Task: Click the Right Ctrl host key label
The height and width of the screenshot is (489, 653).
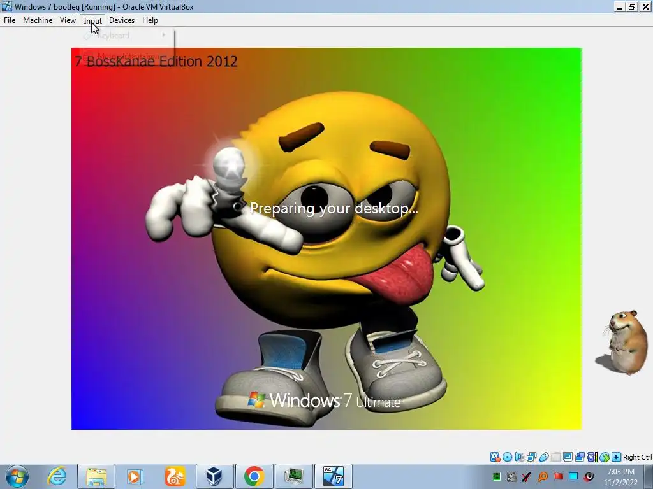Action: pyautogui.click(x=638, y=457)
